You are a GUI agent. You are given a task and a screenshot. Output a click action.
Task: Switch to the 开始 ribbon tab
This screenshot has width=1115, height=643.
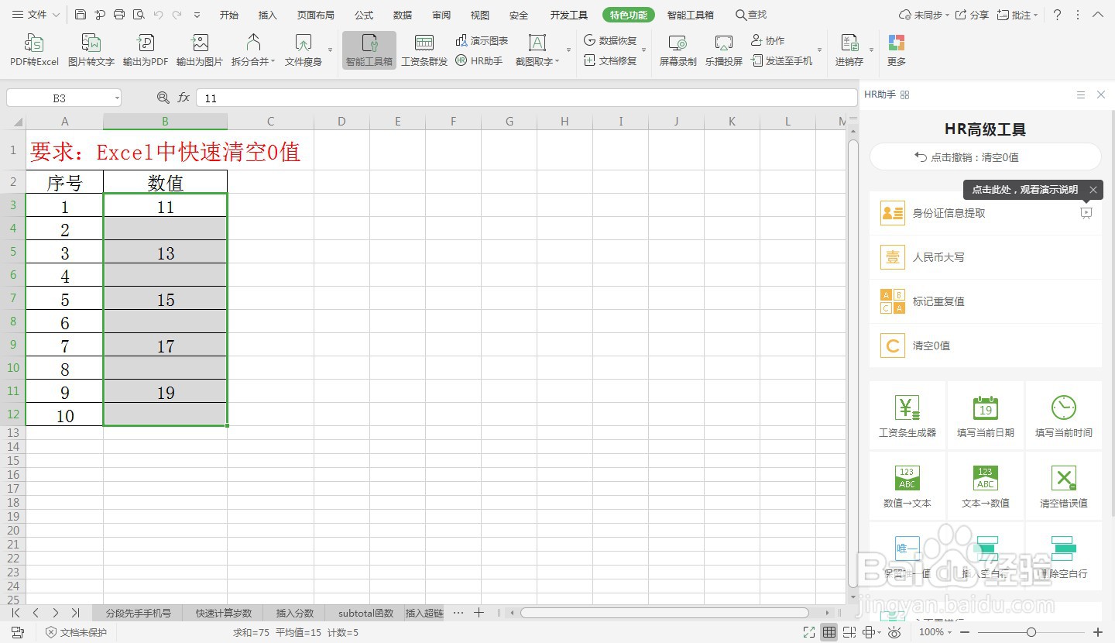228,15
